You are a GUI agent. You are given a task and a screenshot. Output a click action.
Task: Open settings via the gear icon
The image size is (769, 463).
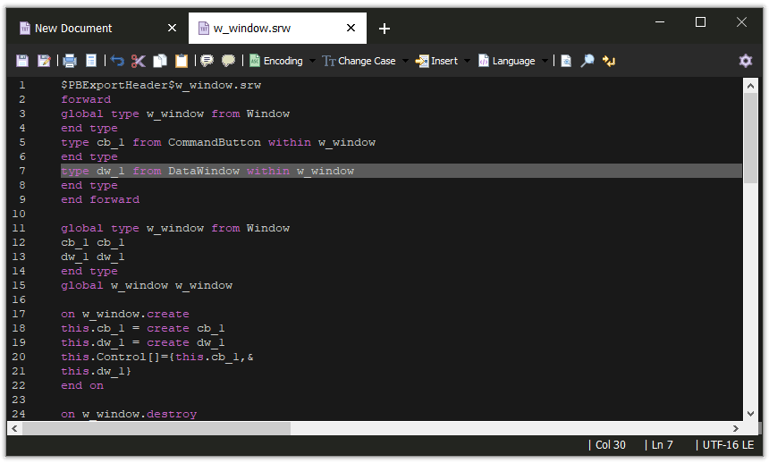[x=745, y=61]
